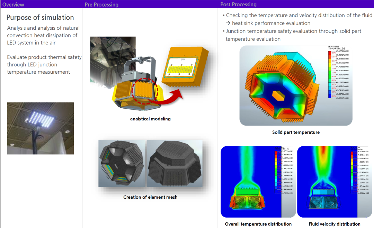
Task: Click the analytical modeling caption
Action: (x=150, y=119)
